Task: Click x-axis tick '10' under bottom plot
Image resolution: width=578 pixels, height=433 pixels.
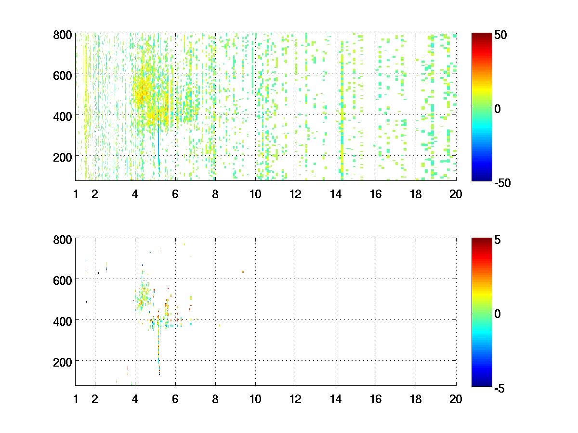Action: pos(255,399)
